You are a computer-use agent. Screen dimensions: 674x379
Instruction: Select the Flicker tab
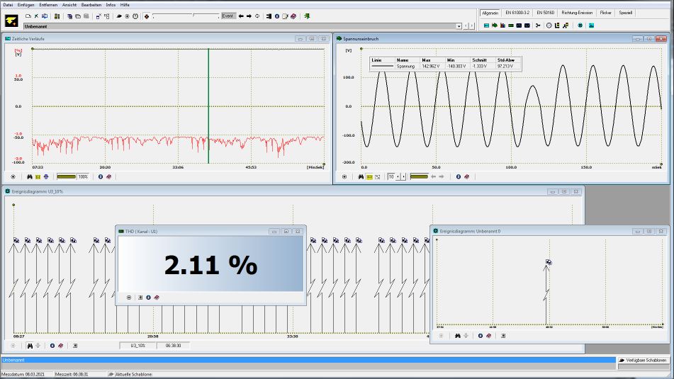point(605,13)
